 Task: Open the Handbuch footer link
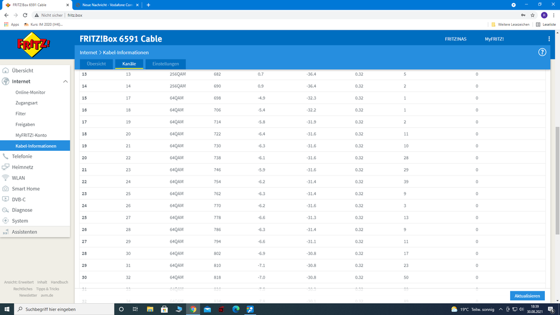pyautogui.click(x=59, y=282)
